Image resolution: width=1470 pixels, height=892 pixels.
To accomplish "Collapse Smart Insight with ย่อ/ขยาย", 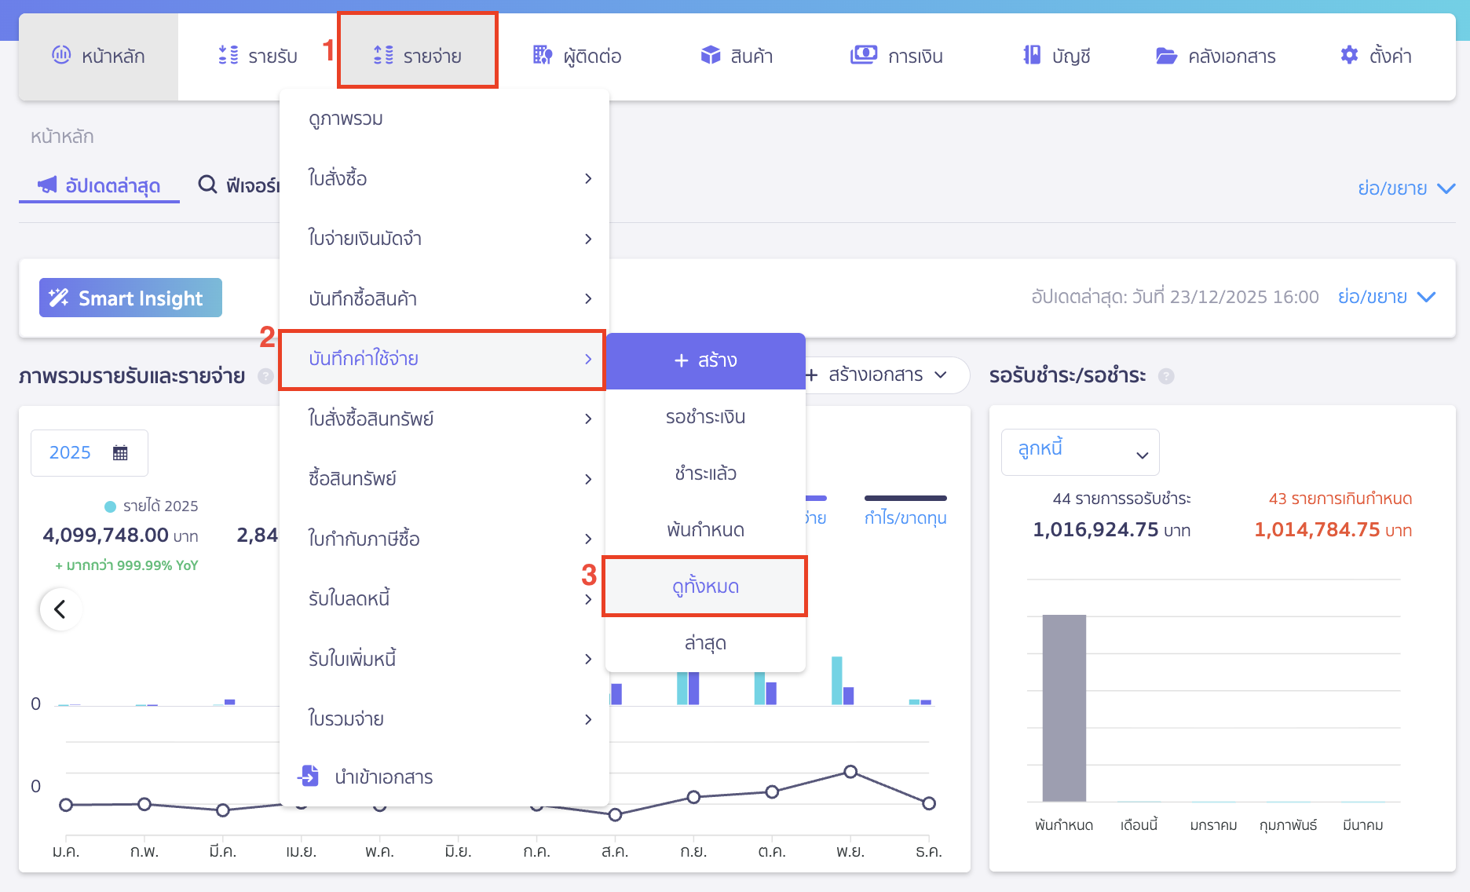I will pos(1386,297).
